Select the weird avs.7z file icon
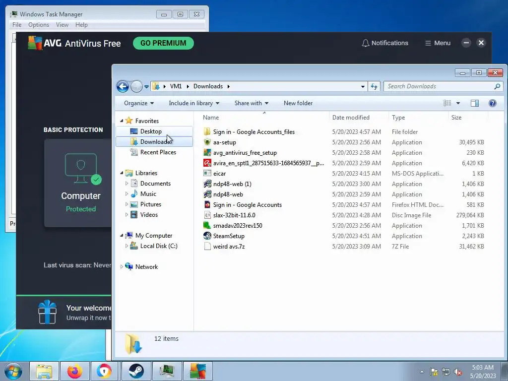The height and width of the screenshot is (381, 508). coord(207,246)
